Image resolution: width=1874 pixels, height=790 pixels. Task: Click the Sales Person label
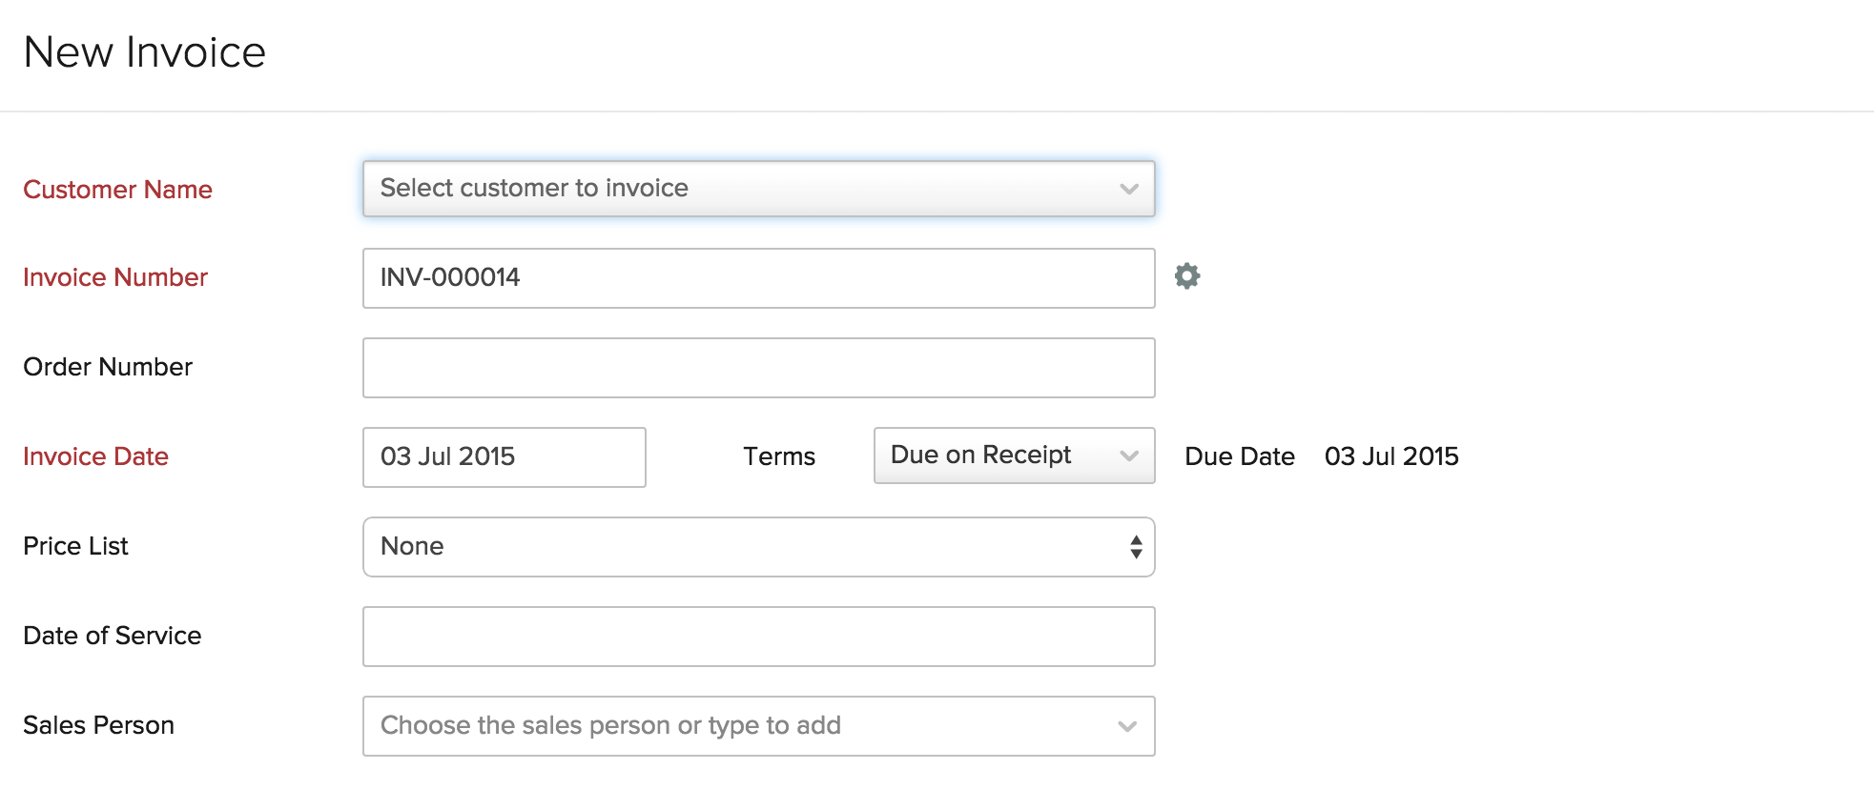[x=98, y=725]
